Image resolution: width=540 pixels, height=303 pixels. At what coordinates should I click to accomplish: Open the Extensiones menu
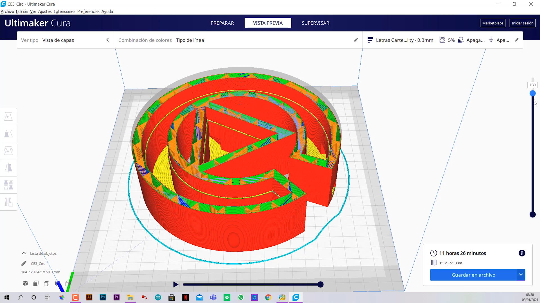point(64,12)
